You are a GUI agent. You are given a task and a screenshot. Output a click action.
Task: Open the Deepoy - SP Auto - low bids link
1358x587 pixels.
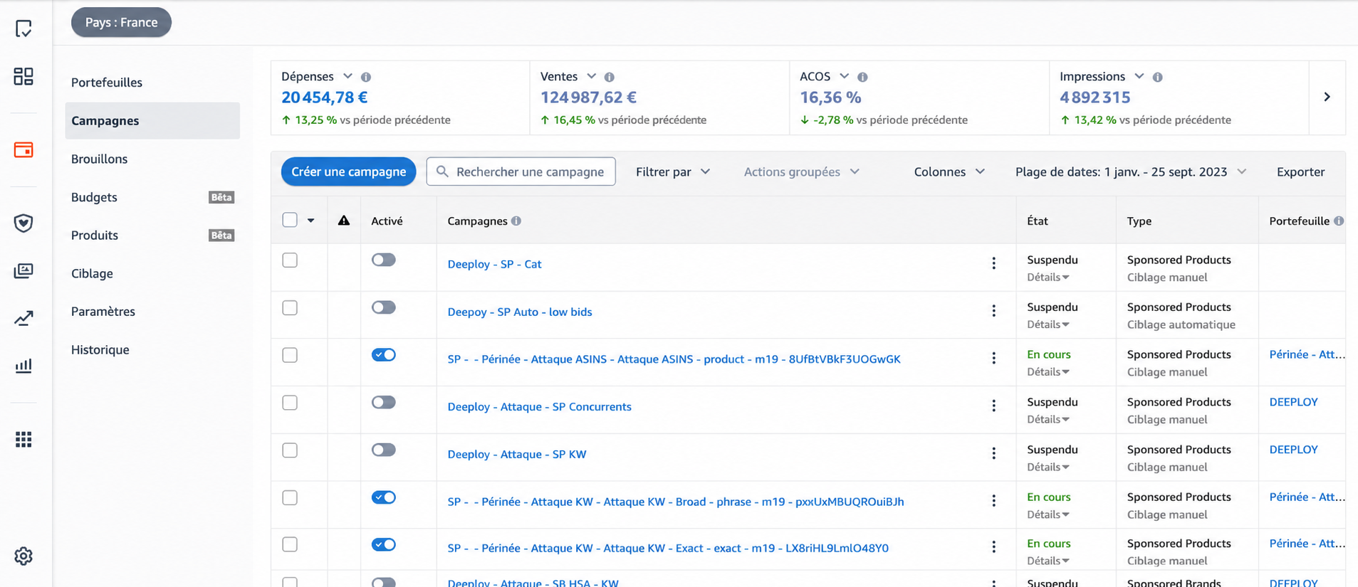pos(520,312)
